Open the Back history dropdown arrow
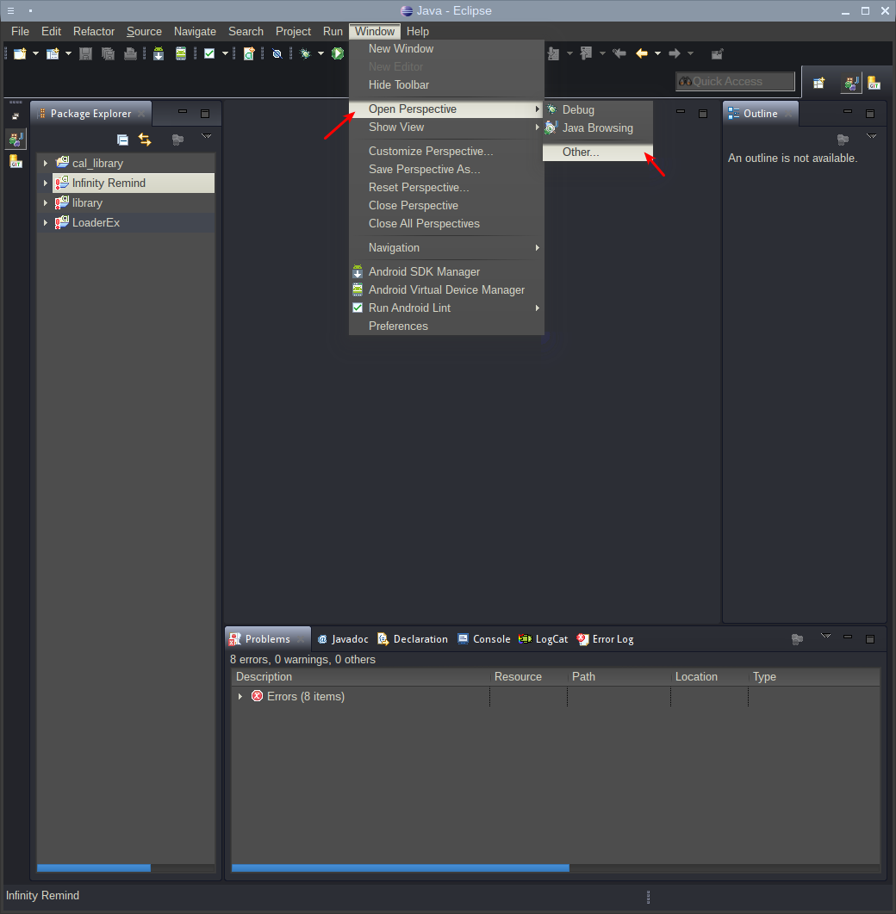This screenshot has height=914, width=896. point(657,53)
